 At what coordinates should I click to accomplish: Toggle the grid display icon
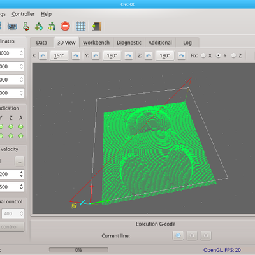(81, 26)
